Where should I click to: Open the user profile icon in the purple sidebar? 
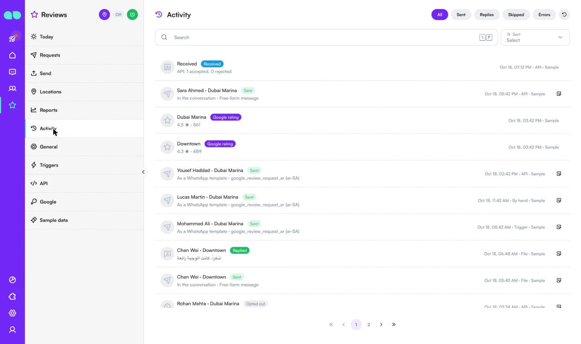pos(12,330)
